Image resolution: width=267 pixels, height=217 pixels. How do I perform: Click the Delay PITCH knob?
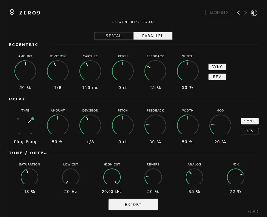(123, 125)
